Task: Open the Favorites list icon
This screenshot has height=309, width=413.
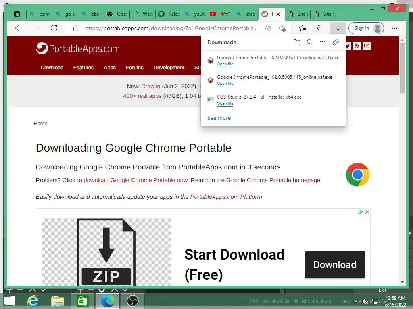Action: pyautogui.click(x=302, y=28)
